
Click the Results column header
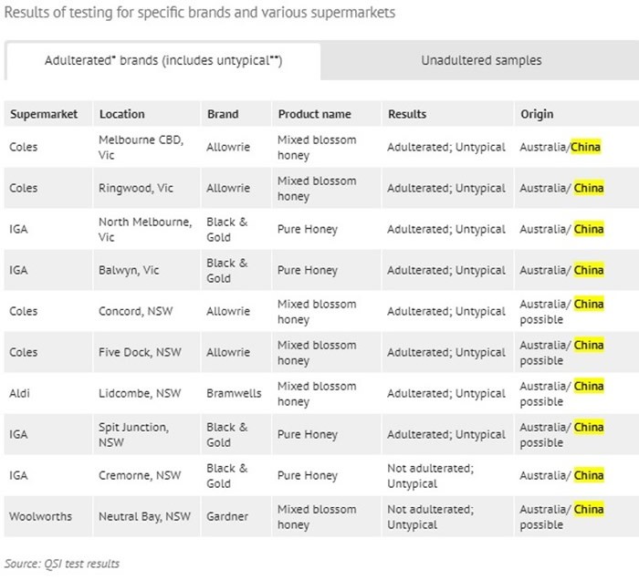click(407, 114)
